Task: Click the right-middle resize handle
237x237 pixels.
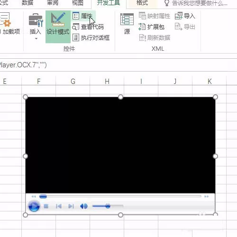Action: 215,156
